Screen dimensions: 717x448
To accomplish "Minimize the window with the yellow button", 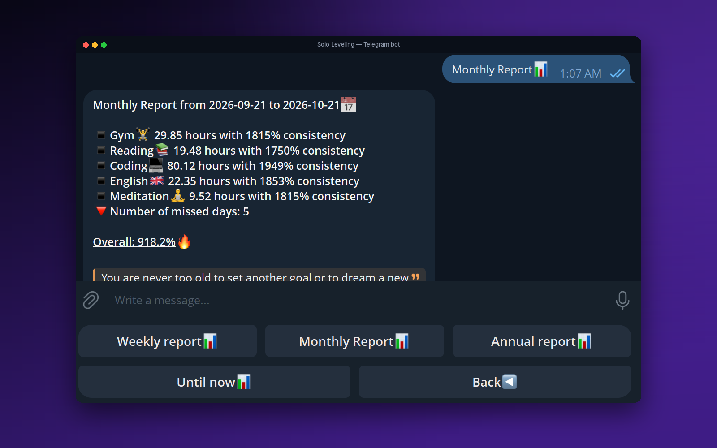I will (95, 45).
